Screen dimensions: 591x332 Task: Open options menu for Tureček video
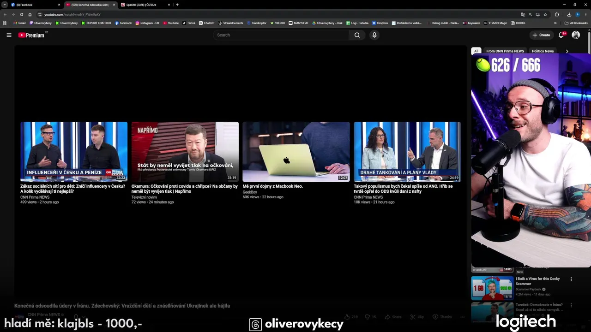coord(571,305)
